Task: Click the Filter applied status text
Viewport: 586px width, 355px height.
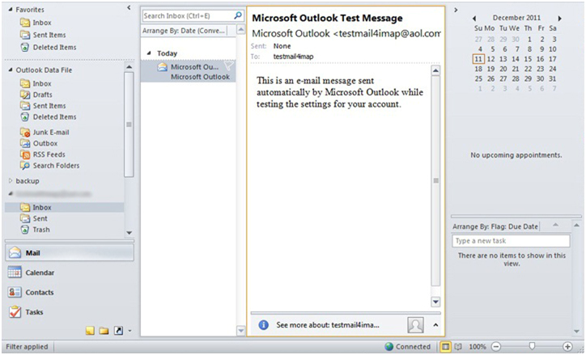Action: pos(27,347)
